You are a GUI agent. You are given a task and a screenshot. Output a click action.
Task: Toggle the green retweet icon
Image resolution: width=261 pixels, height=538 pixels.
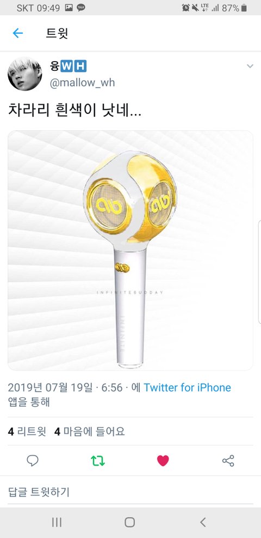click(x=98, y=461)
